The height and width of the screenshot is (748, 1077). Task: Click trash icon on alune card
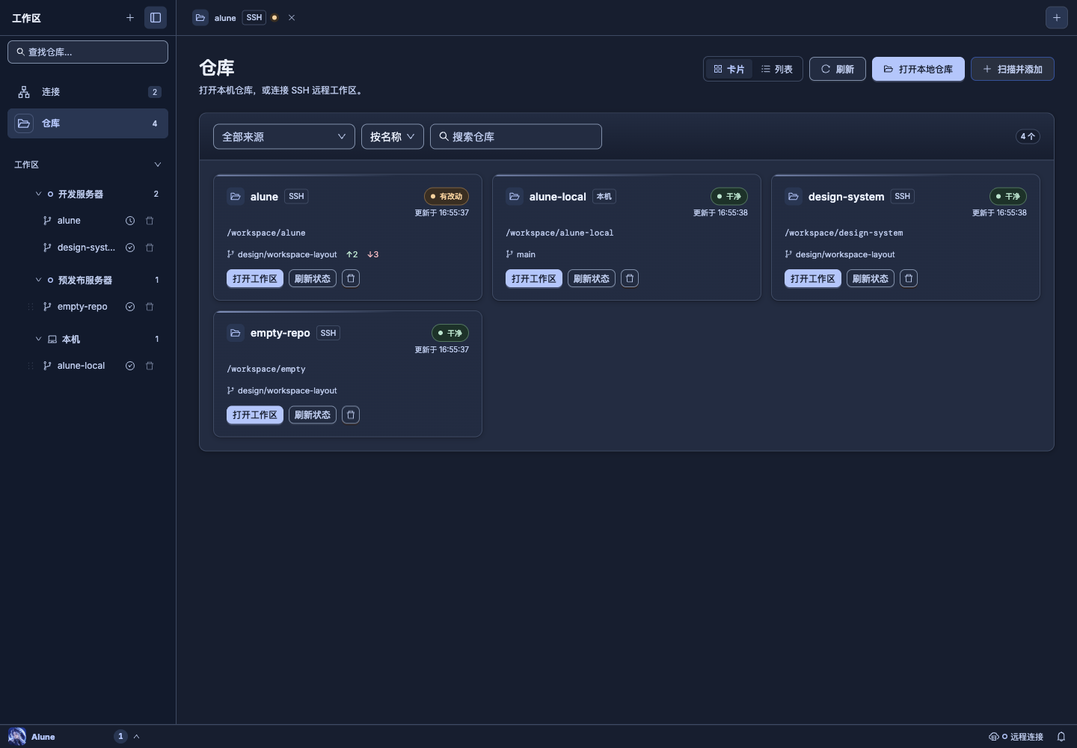pyautogui.click(x=351, y=278)
